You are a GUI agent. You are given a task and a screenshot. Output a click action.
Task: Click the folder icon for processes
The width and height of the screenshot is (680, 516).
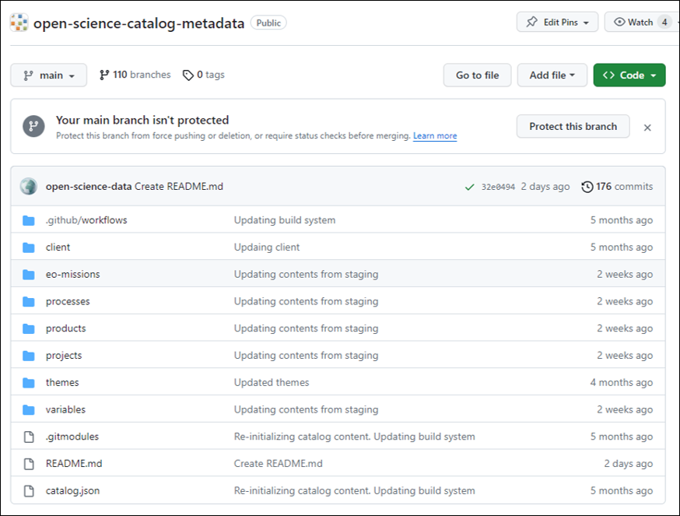point(29,302)
